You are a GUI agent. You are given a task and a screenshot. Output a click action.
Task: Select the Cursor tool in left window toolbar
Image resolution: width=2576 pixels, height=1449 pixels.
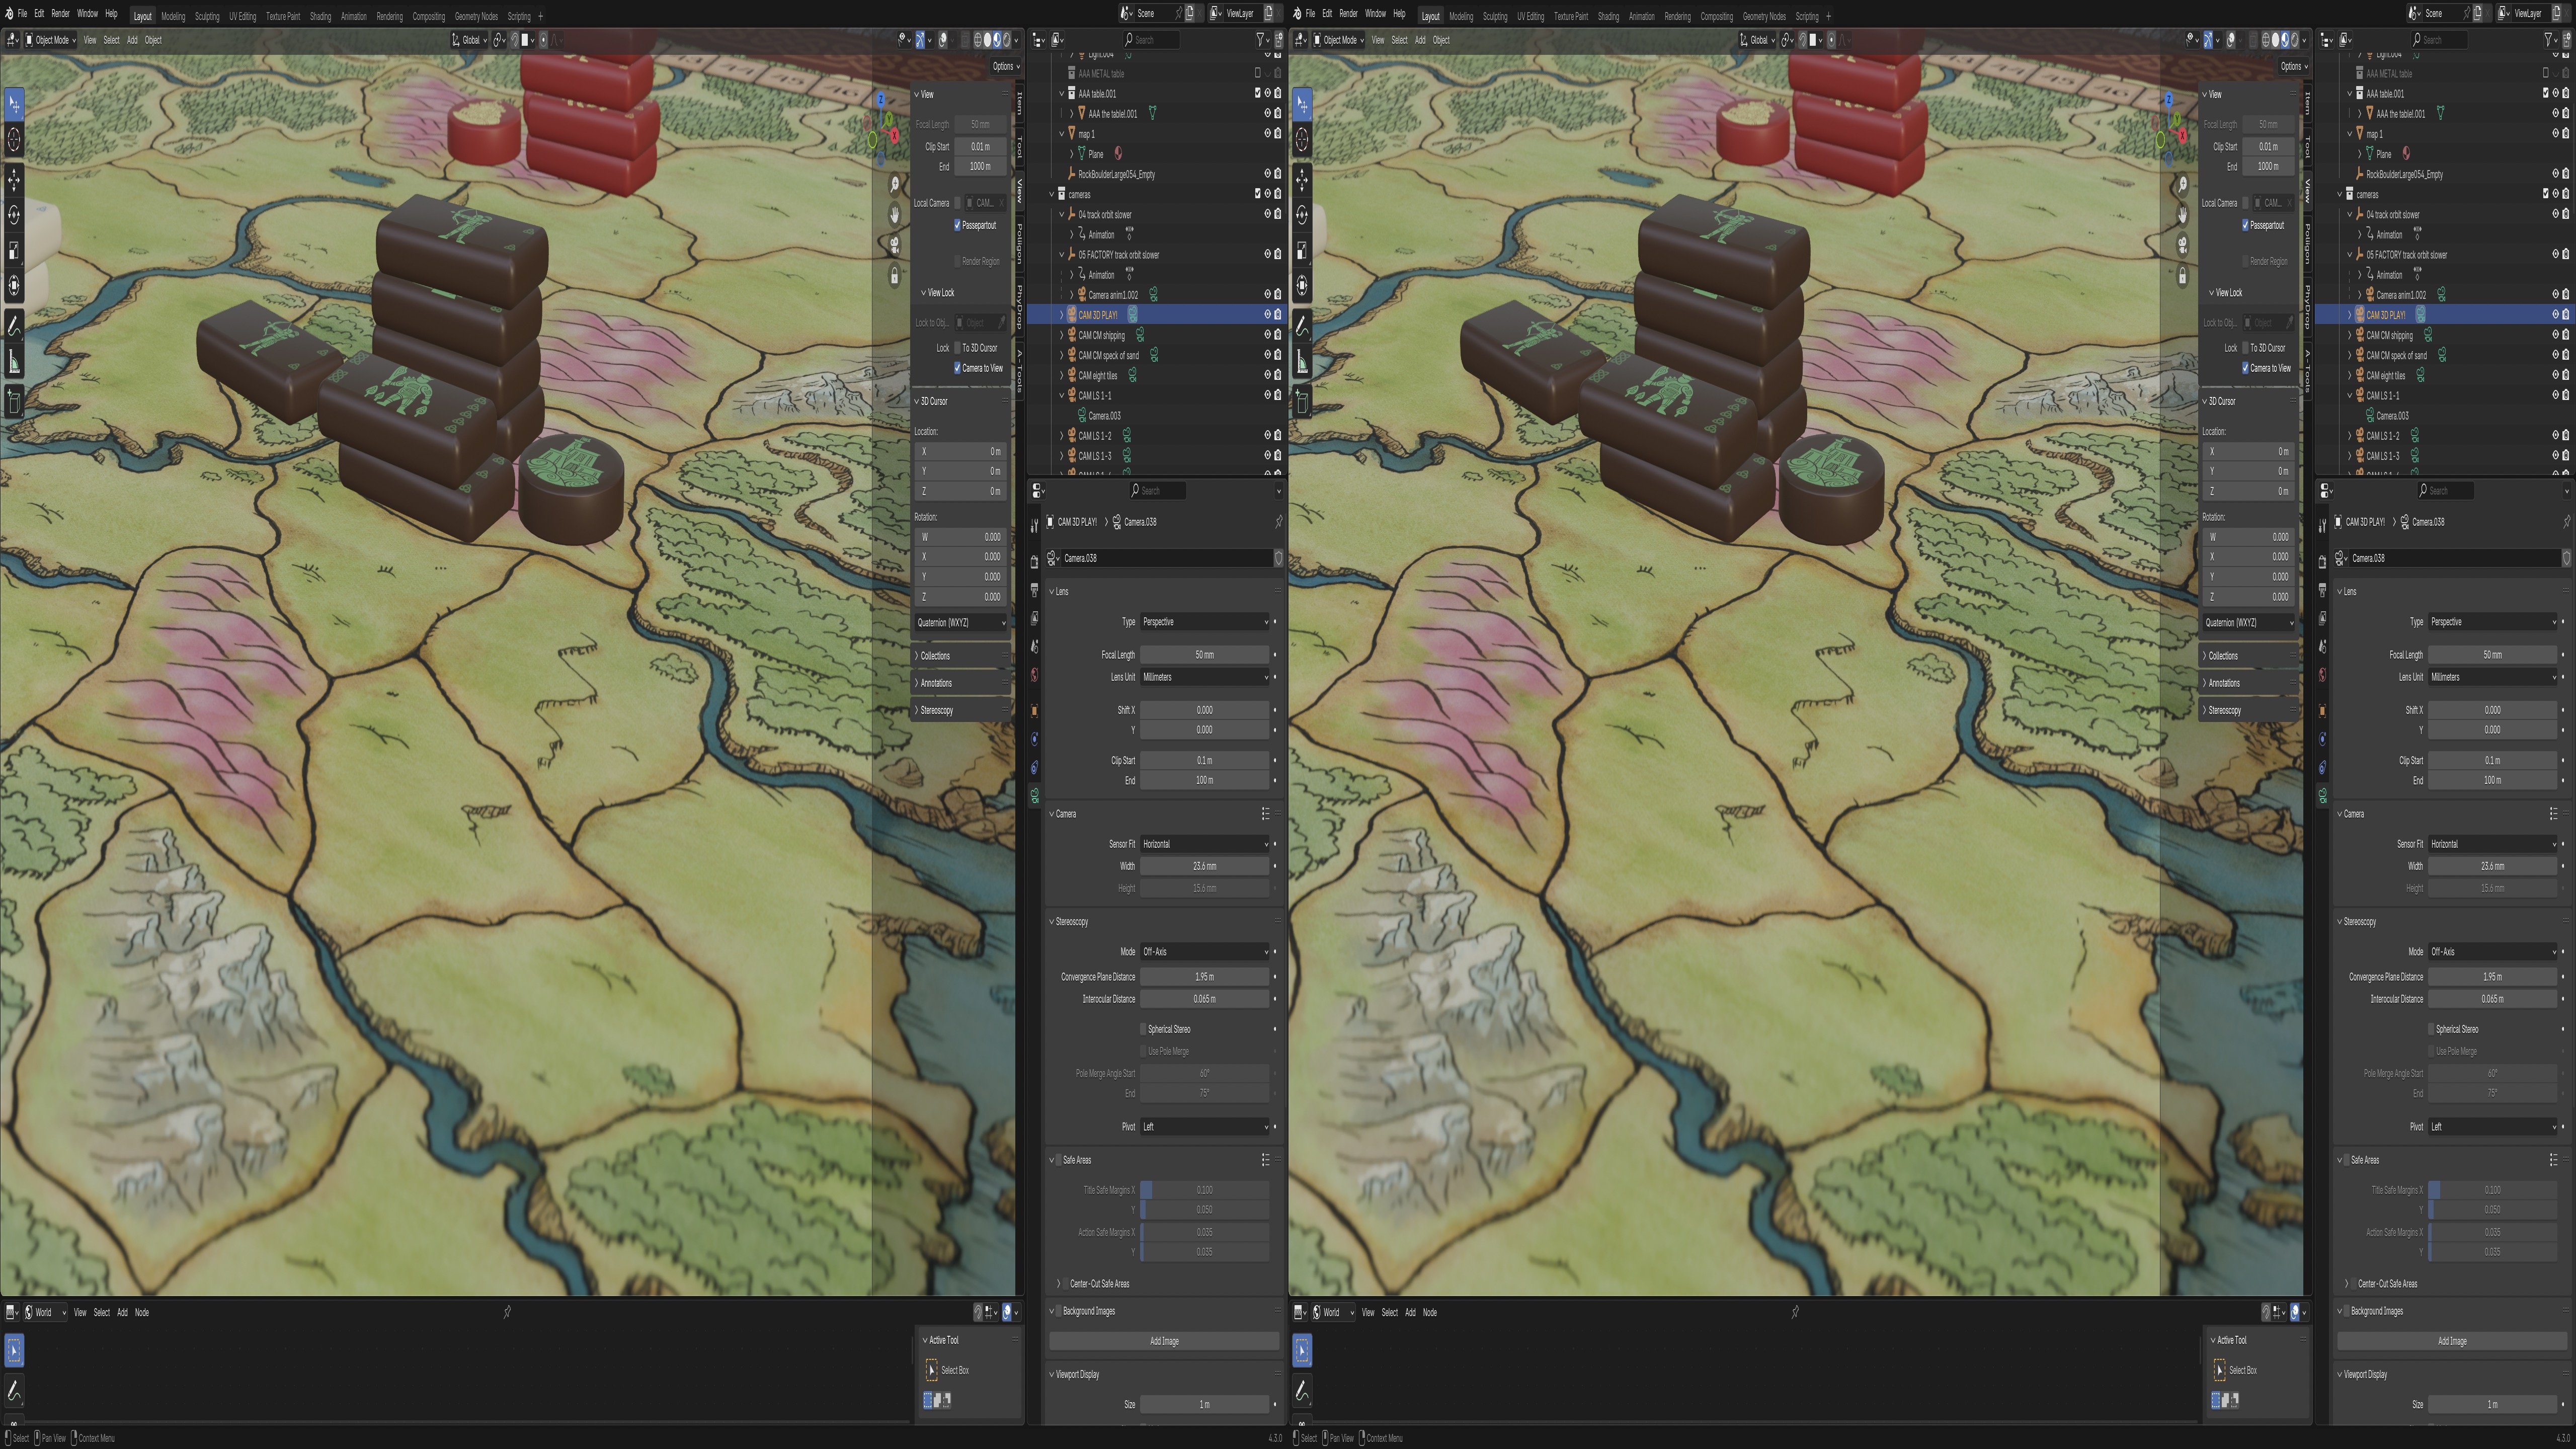pos(14,140)
